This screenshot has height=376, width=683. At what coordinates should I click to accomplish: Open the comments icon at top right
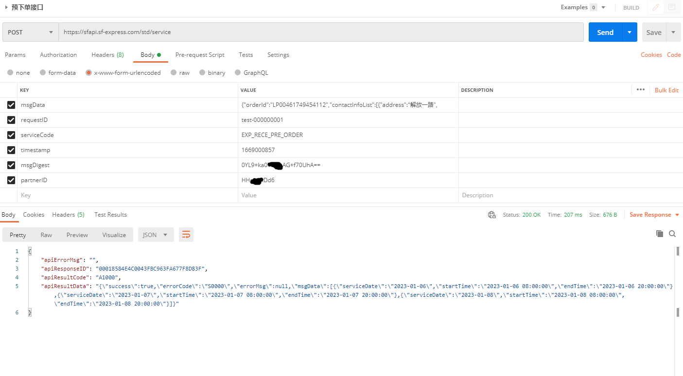672,7
